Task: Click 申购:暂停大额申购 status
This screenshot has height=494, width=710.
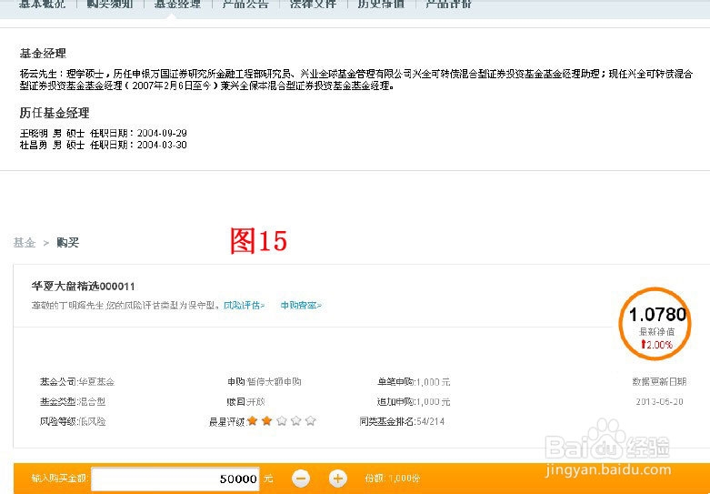Action: click(x=265, y=381)
